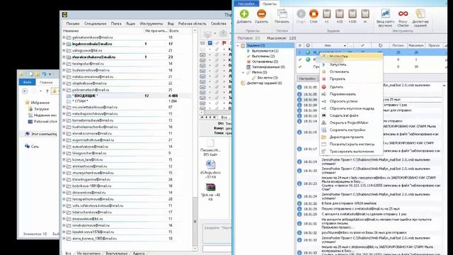This screenshot has width=453, height=255.
Task: Add one run with the +1 clipboard icon
Action: pyautogui.click(x=326, y=16)
